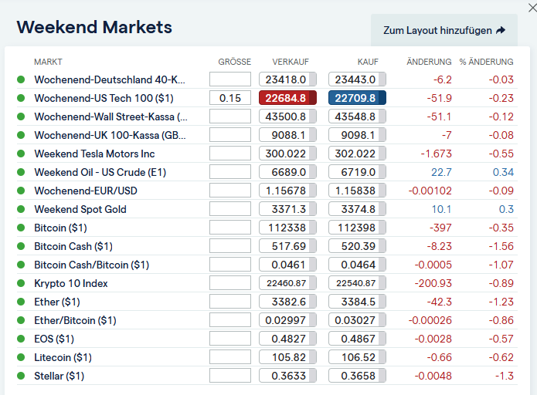Click buy price 6719.0 for US Crude
The image size is (537, 395).
(357, 172)
